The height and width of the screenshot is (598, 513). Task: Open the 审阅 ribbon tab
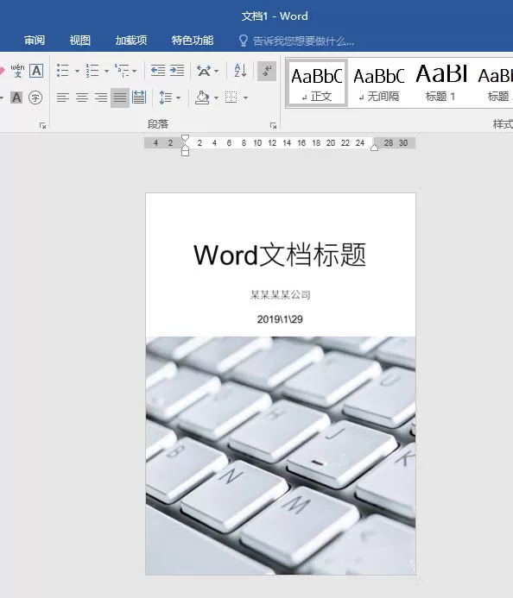pos(35,40)
